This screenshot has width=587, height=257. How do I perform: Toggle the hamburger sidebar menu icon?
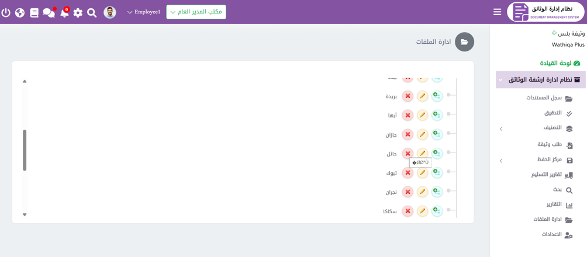click(x=497, y=12)
